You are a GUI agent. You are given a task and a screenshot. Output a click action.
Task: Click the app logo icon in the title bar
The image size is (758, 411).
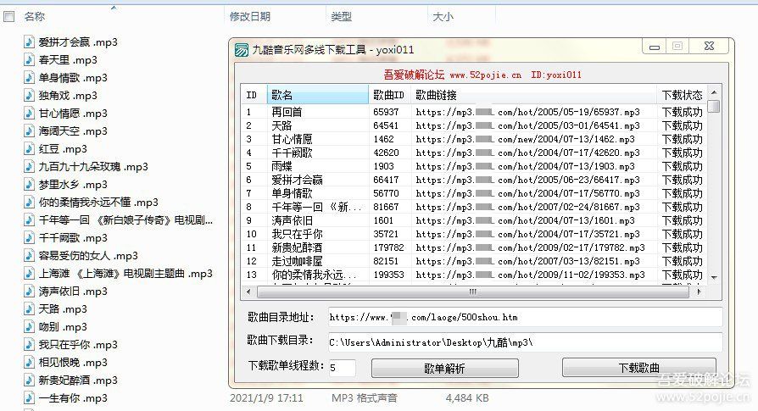[241, 49]
